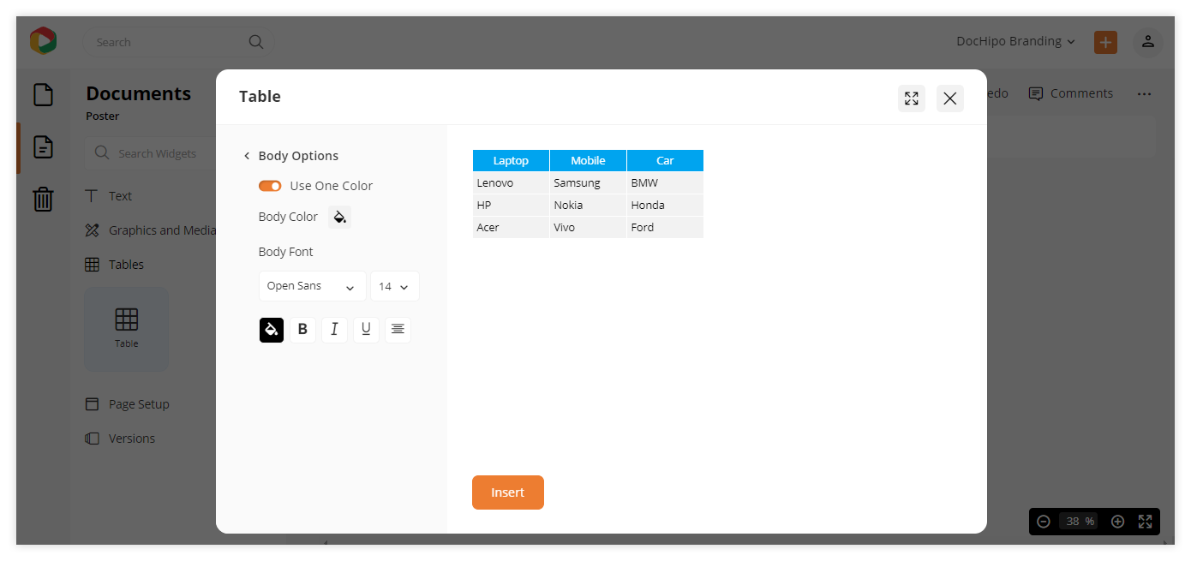Toggle bold for body font
The height and width of the screenshot is (561, 1191).
coord(302,330)
